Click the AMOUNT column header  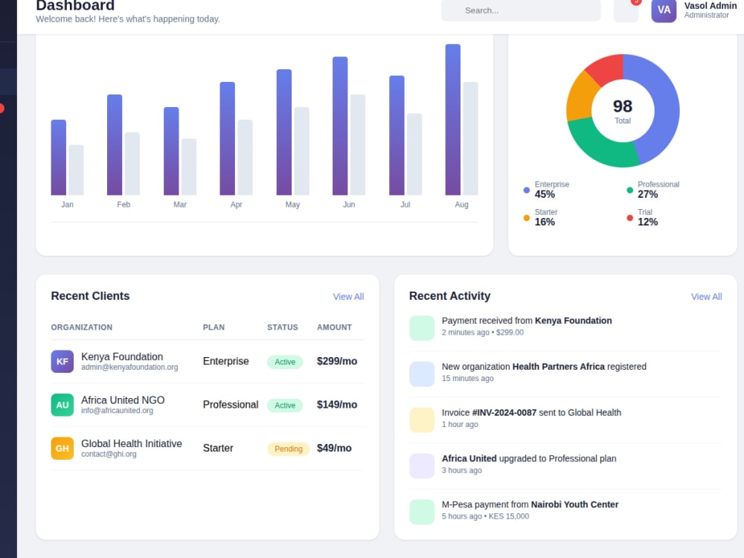point(334,327)
